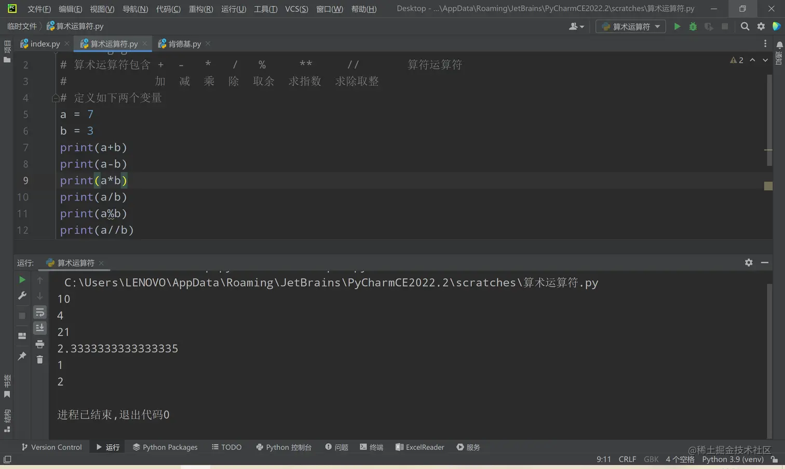The width and height of the screenshot is (785, 469).
Task: Toggle scroll-to-end in the Run console
Action: coord(40,328)
